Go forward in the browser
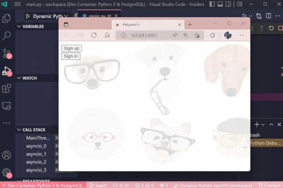 click(80, 35)
